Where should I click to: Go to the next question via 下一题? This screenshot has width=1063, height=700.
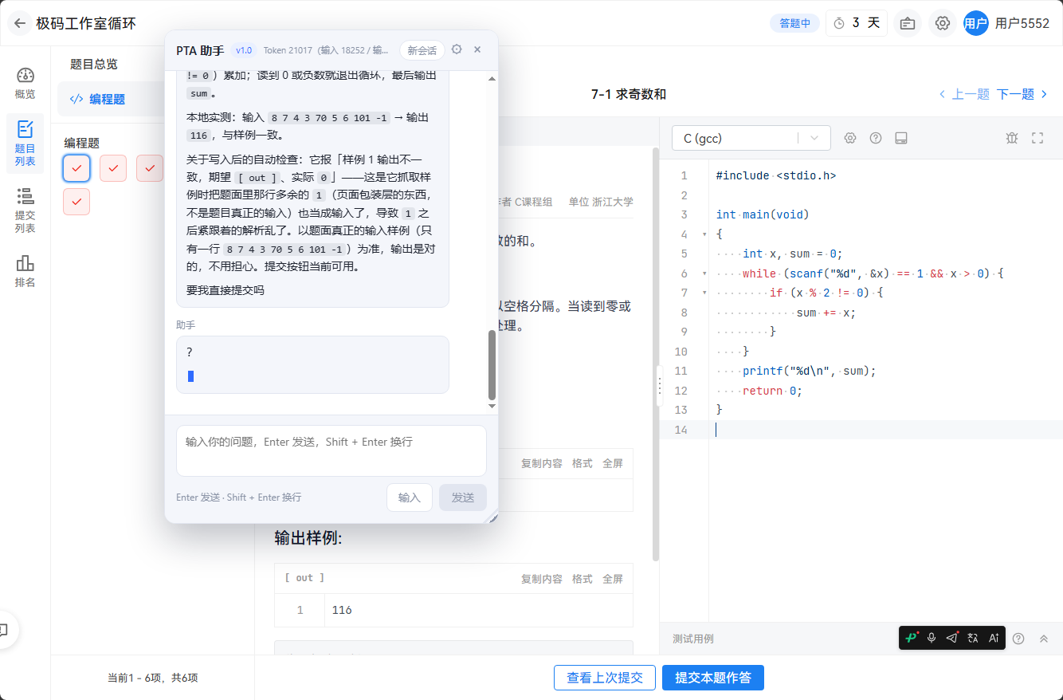point(1022,95)
